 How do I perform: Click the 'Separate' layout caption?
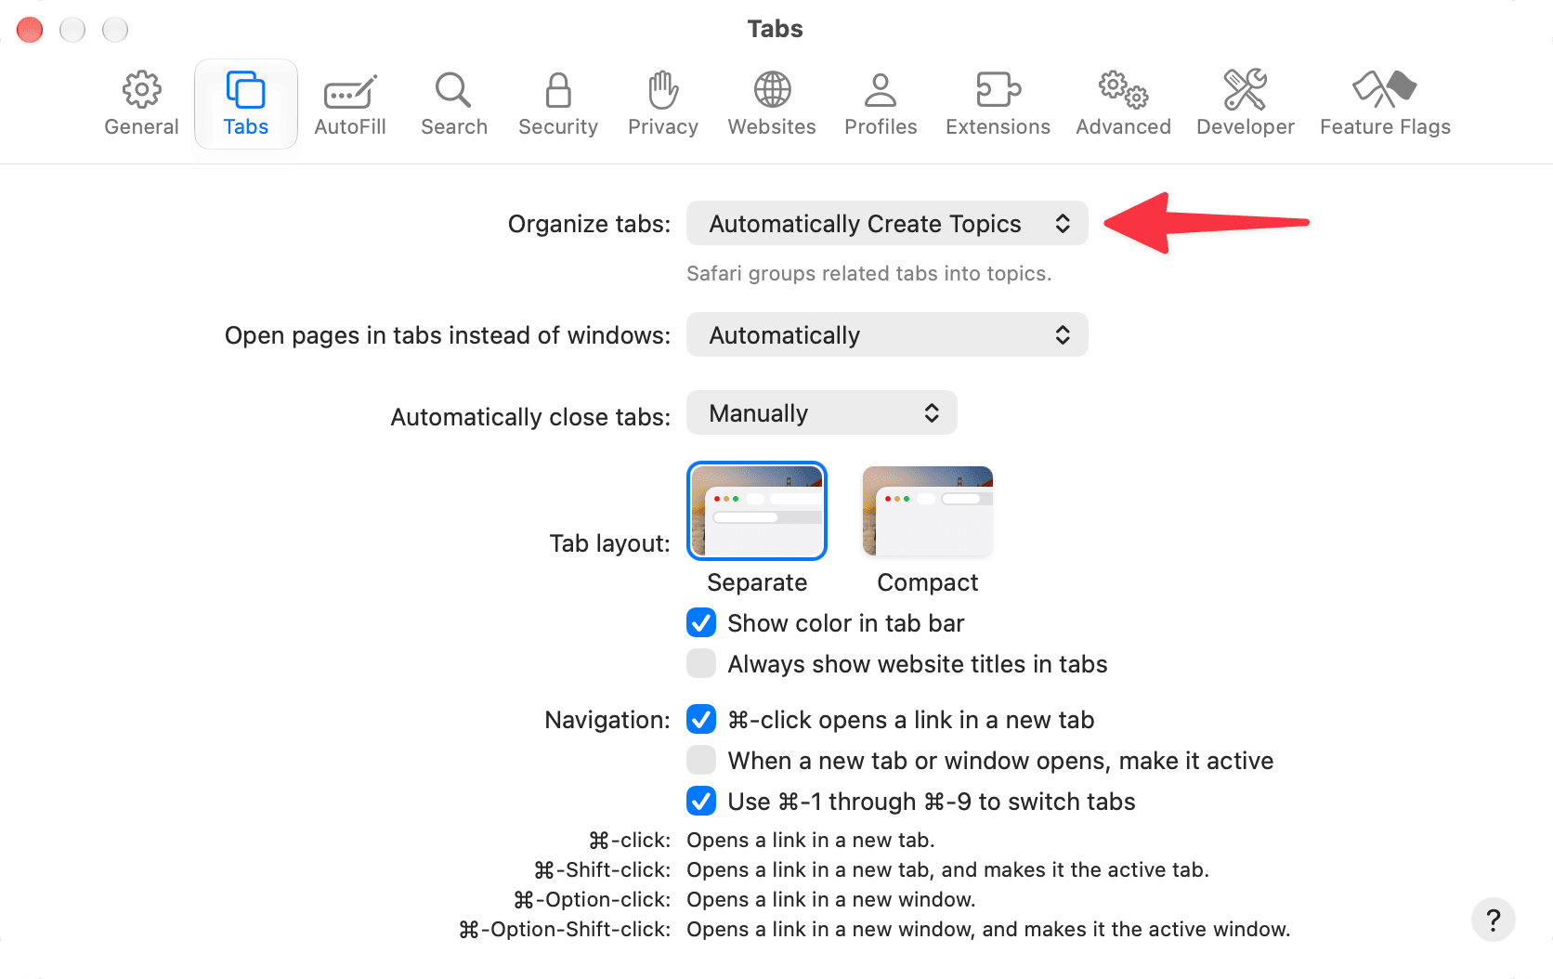[757, 582]
